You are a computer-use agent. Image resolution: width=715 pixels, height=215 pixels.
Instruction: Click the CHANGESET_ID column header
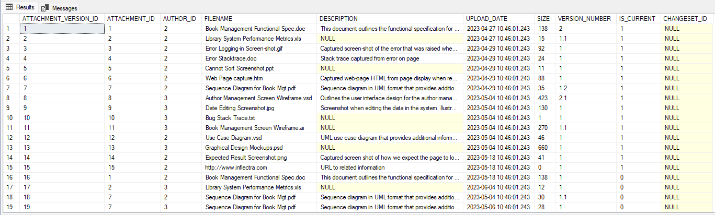[685, 19]
